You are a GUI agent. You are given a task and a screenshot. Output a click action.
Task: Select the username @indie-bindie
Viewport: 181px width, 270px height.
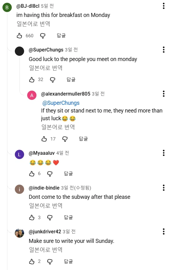click(46, 188)
